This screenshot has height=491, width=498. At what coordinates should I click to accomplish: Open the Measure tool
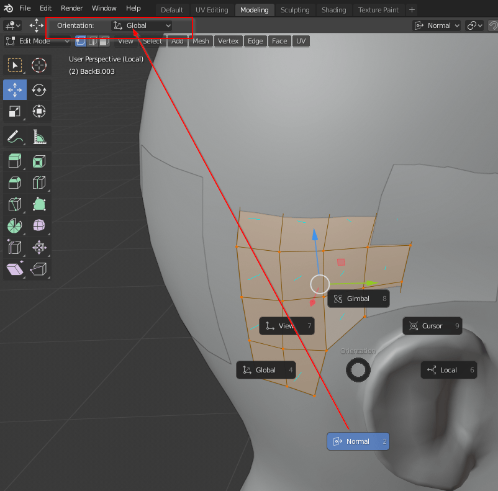pos(39,136)
